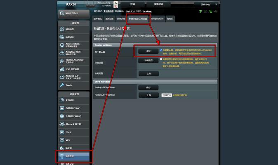278x165 pixels.
Task: Click the Koolshare logo badge in header
Action: [115, 5]
